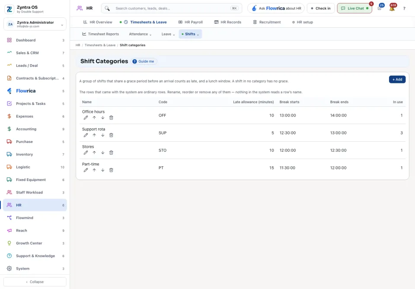Open Timesheet Reports

pos(101,34)
